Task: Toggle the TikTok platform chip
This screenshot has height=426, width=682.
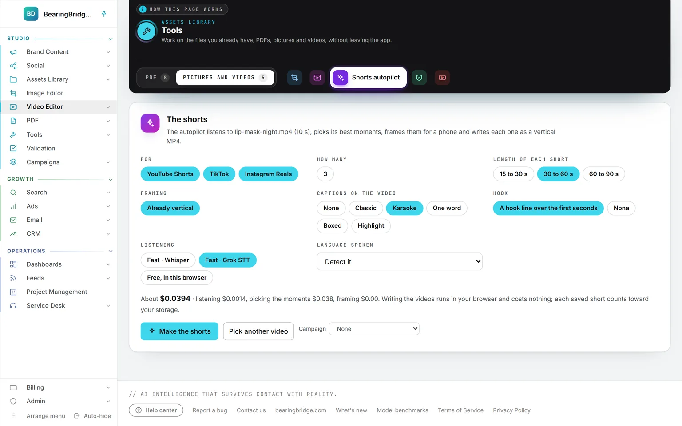Action: 219,174
